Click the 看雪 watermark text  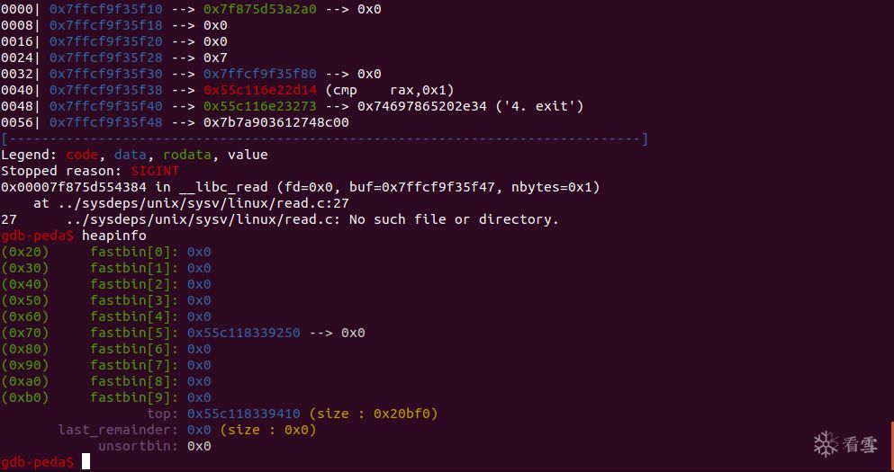860,444
